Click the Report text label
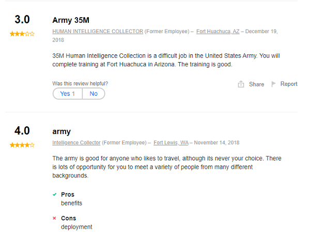 click(x=289, y=84)
